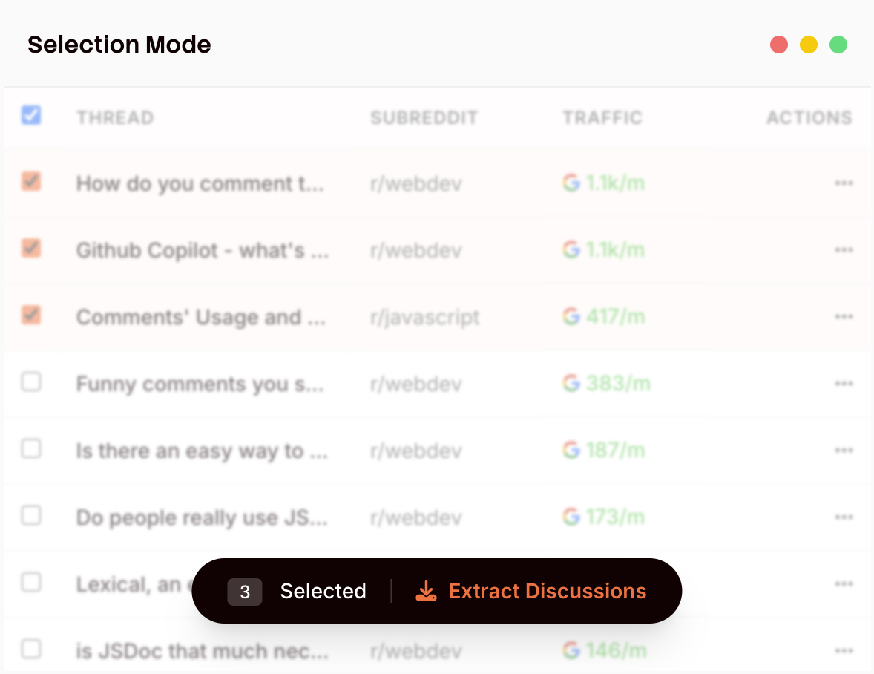Click the '3 Selected' count badge
The width and height of the screenshot is (874, 674).
tap(245, 591)
